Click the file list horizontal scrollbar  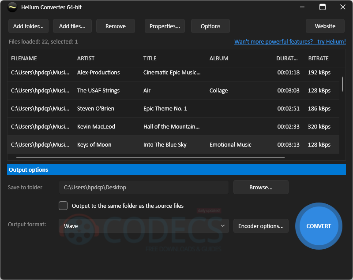click(x=150, y=157)
